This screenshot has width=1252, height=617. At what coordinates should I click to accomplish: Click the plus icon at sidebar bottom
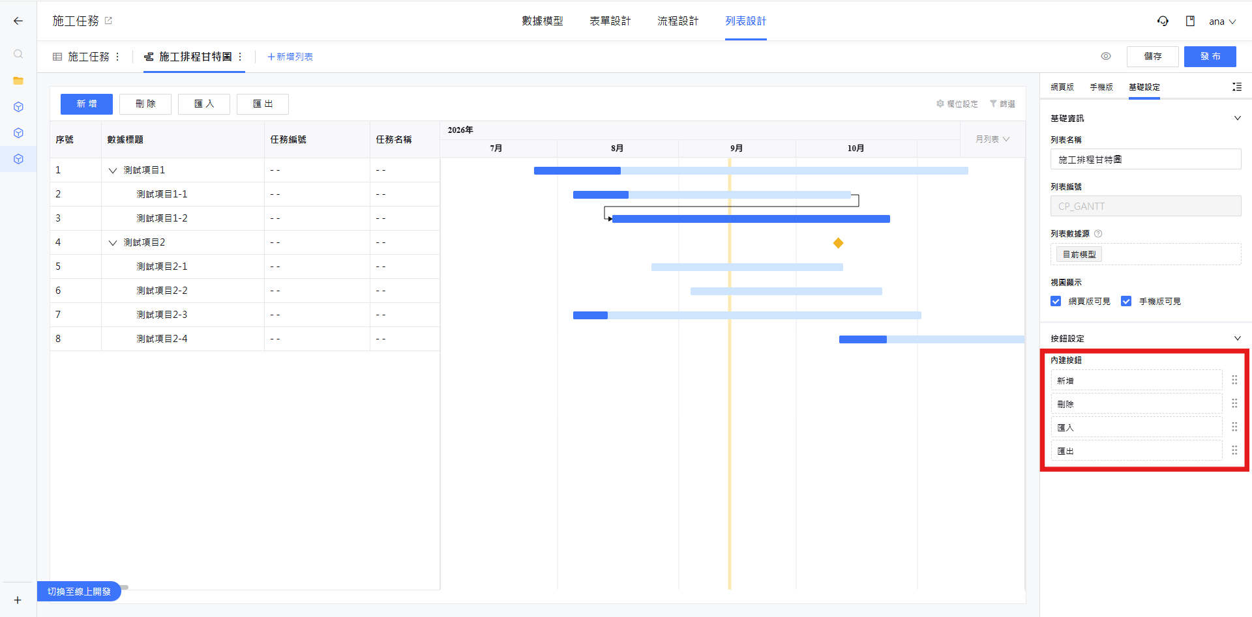coord(18,600)
